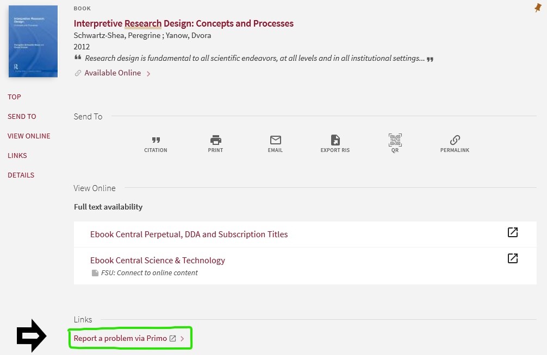547x355 pixels.
Task: Click Full text availability heading
Action: point(108,207)
